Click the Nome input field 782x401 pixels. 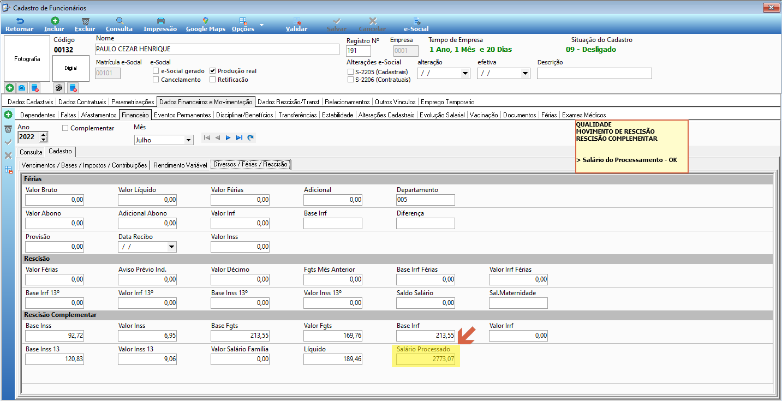pyautogui.click(x=217, y=49)
